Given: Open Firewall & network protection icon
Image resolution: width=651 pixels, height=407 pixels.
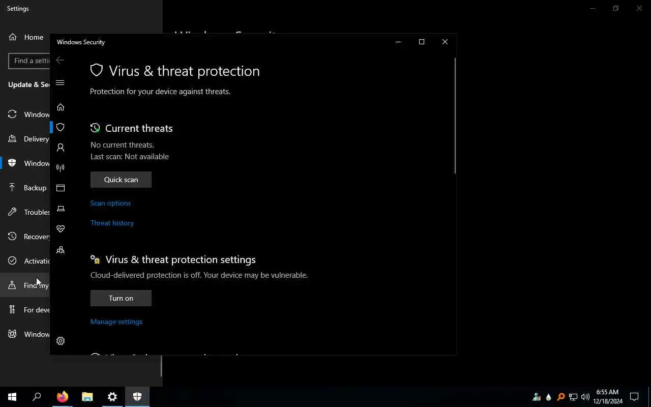Looking at the screenshot, I should coord(61,168).
